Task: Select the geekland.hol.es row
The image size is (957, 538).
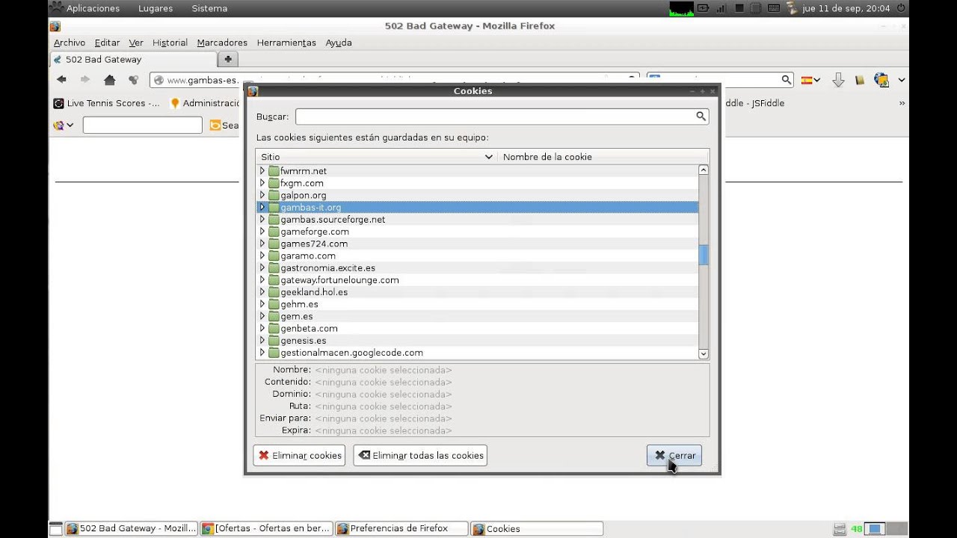Action: [477, 292]
